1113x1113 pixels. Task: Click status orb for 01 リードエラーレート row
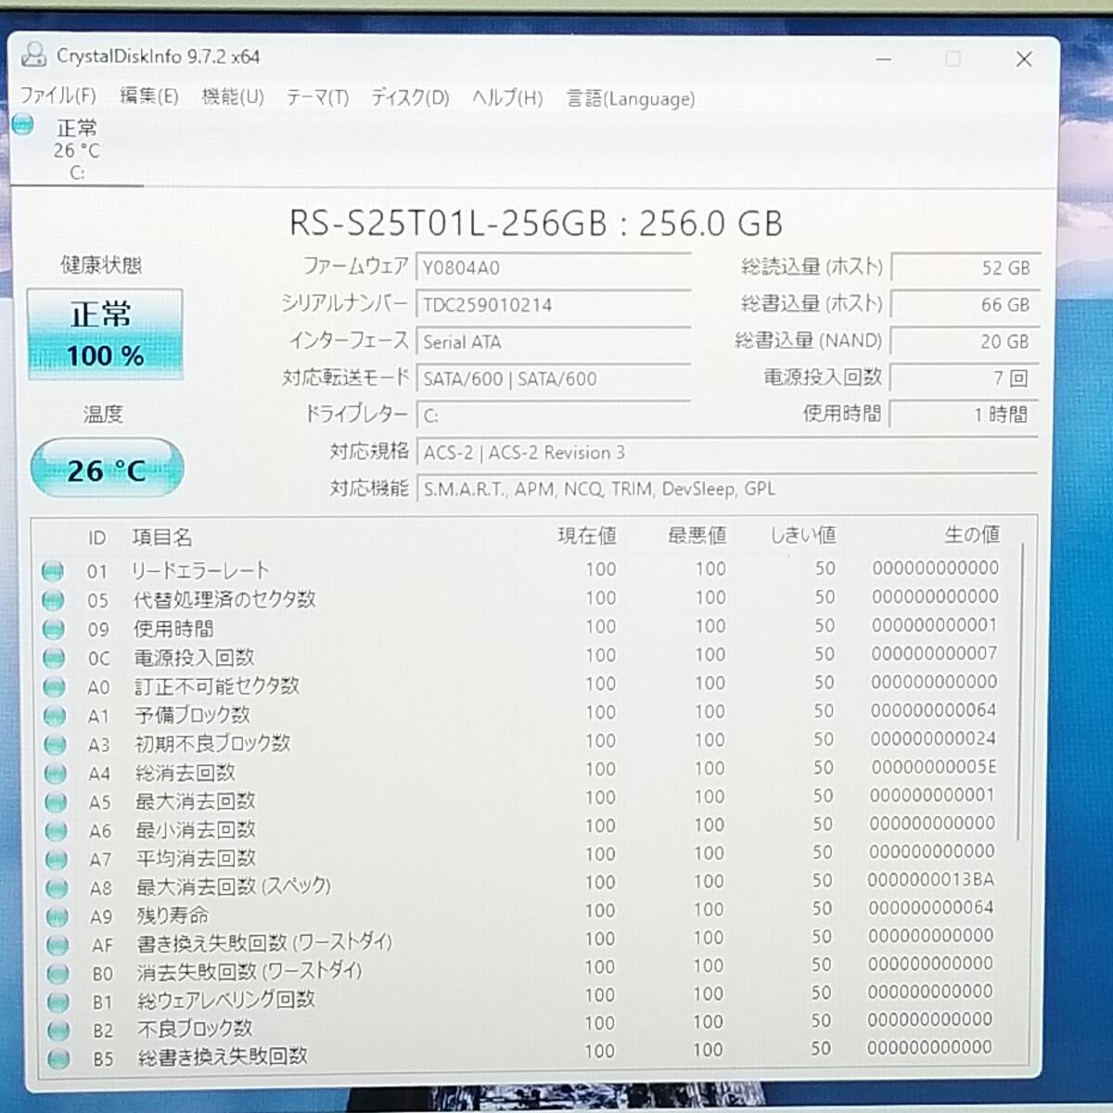pyautogui.click(x=53, y=570)
